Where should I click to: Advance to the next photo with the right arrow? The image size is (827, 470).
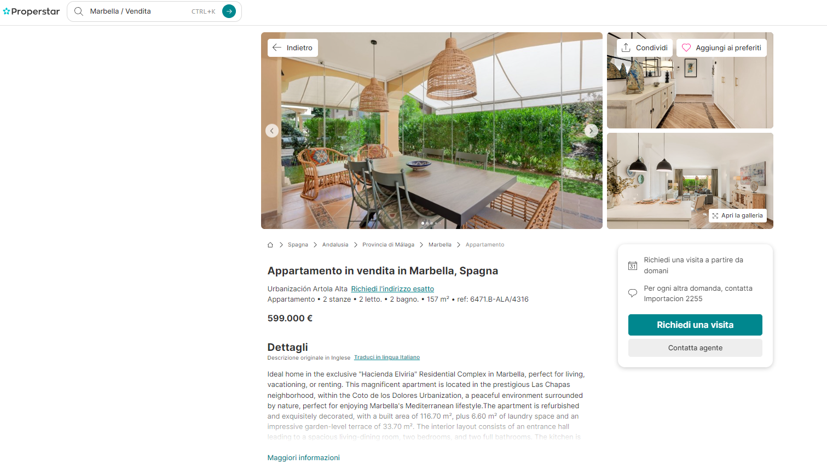coord(591,131)
